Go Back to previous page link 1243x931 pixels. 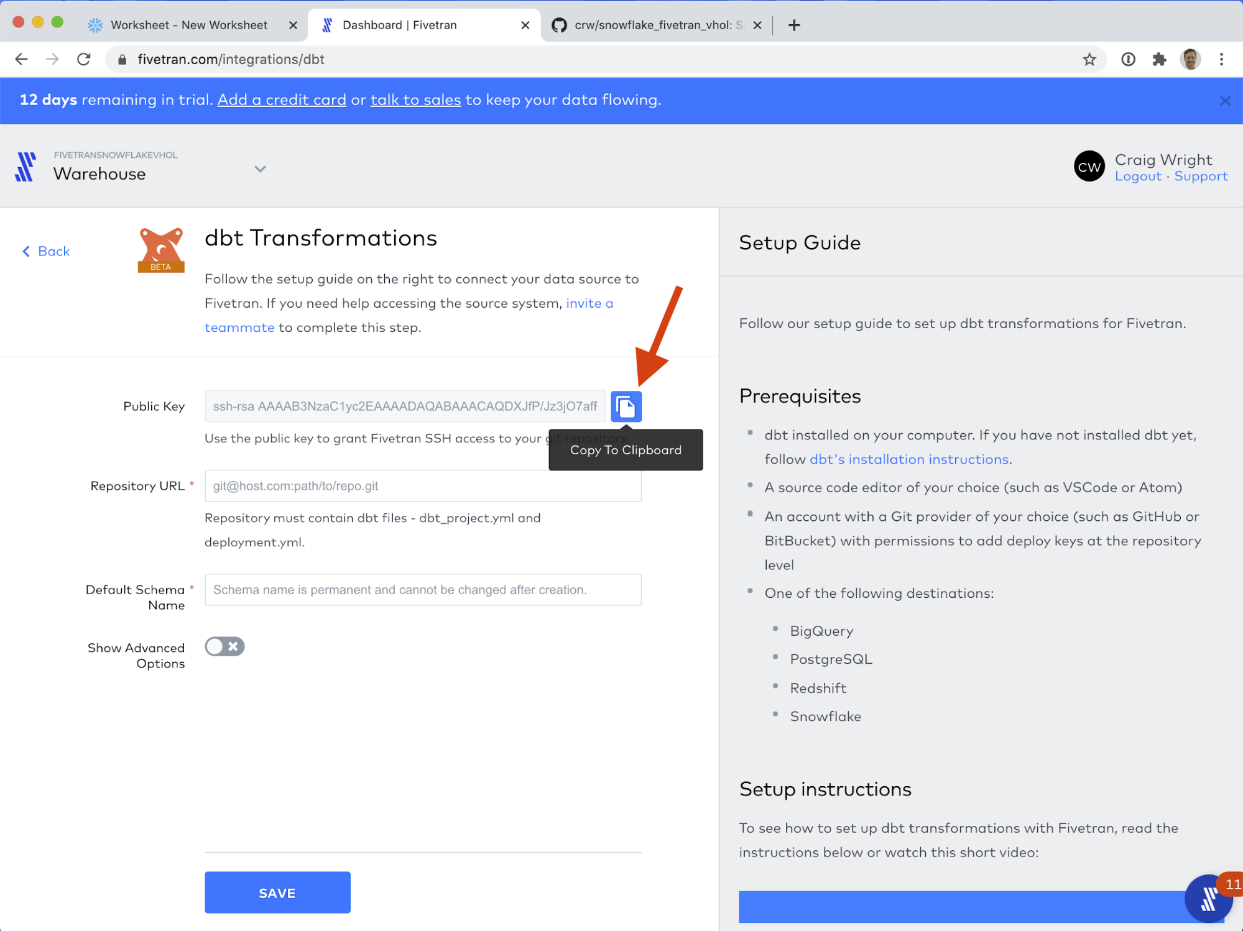point(46,251)
